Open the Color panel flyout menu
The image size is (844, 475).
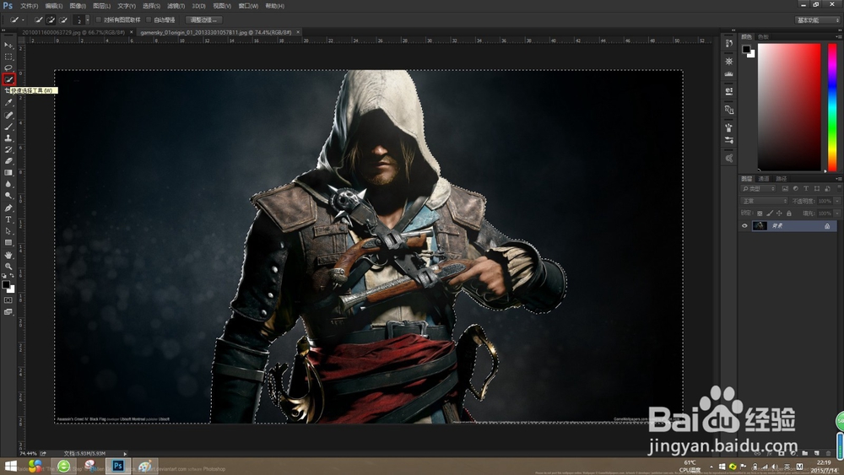(x=837, y=36)
